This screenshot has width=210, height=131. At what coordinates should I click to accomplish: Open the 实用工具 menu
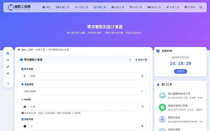click(x=173, y=7)
